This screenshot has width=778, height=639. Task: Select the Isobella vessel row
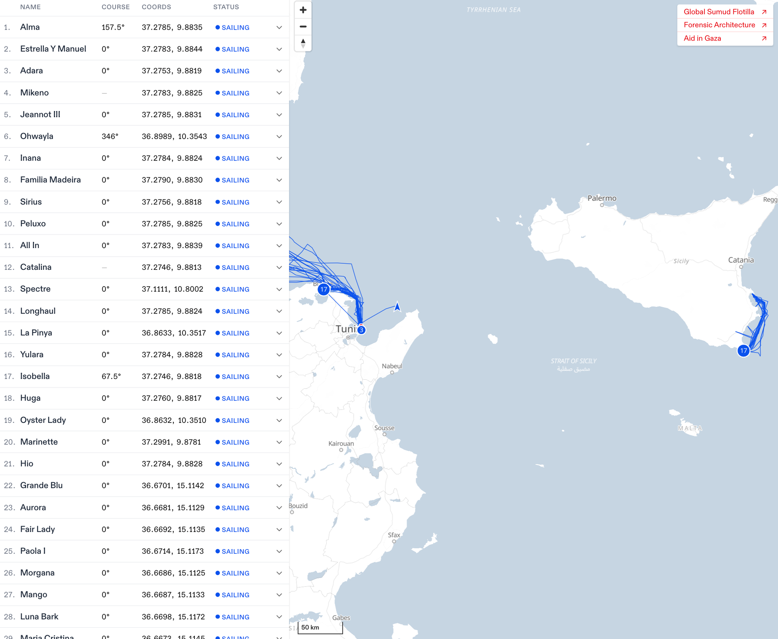tap(35, 376)
